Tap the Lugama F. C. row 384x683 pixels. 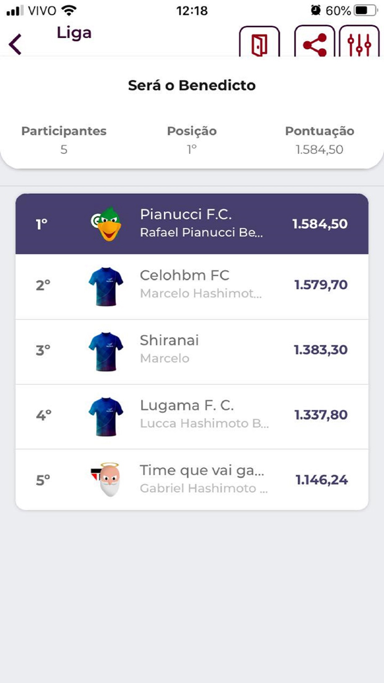coord(192,415)
